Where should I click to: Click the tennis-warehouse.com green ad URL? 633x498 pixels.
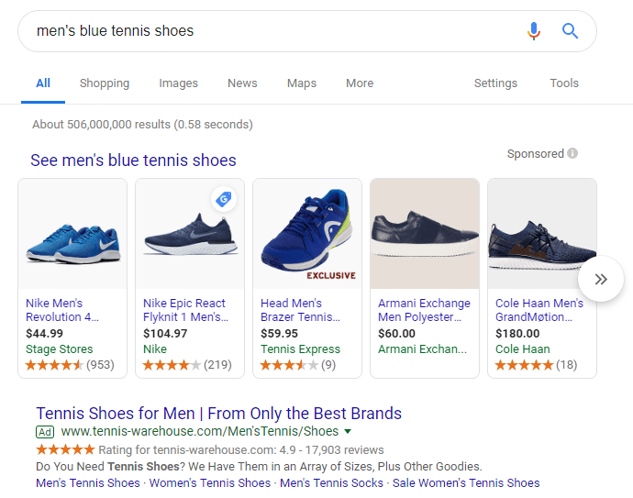200,431
